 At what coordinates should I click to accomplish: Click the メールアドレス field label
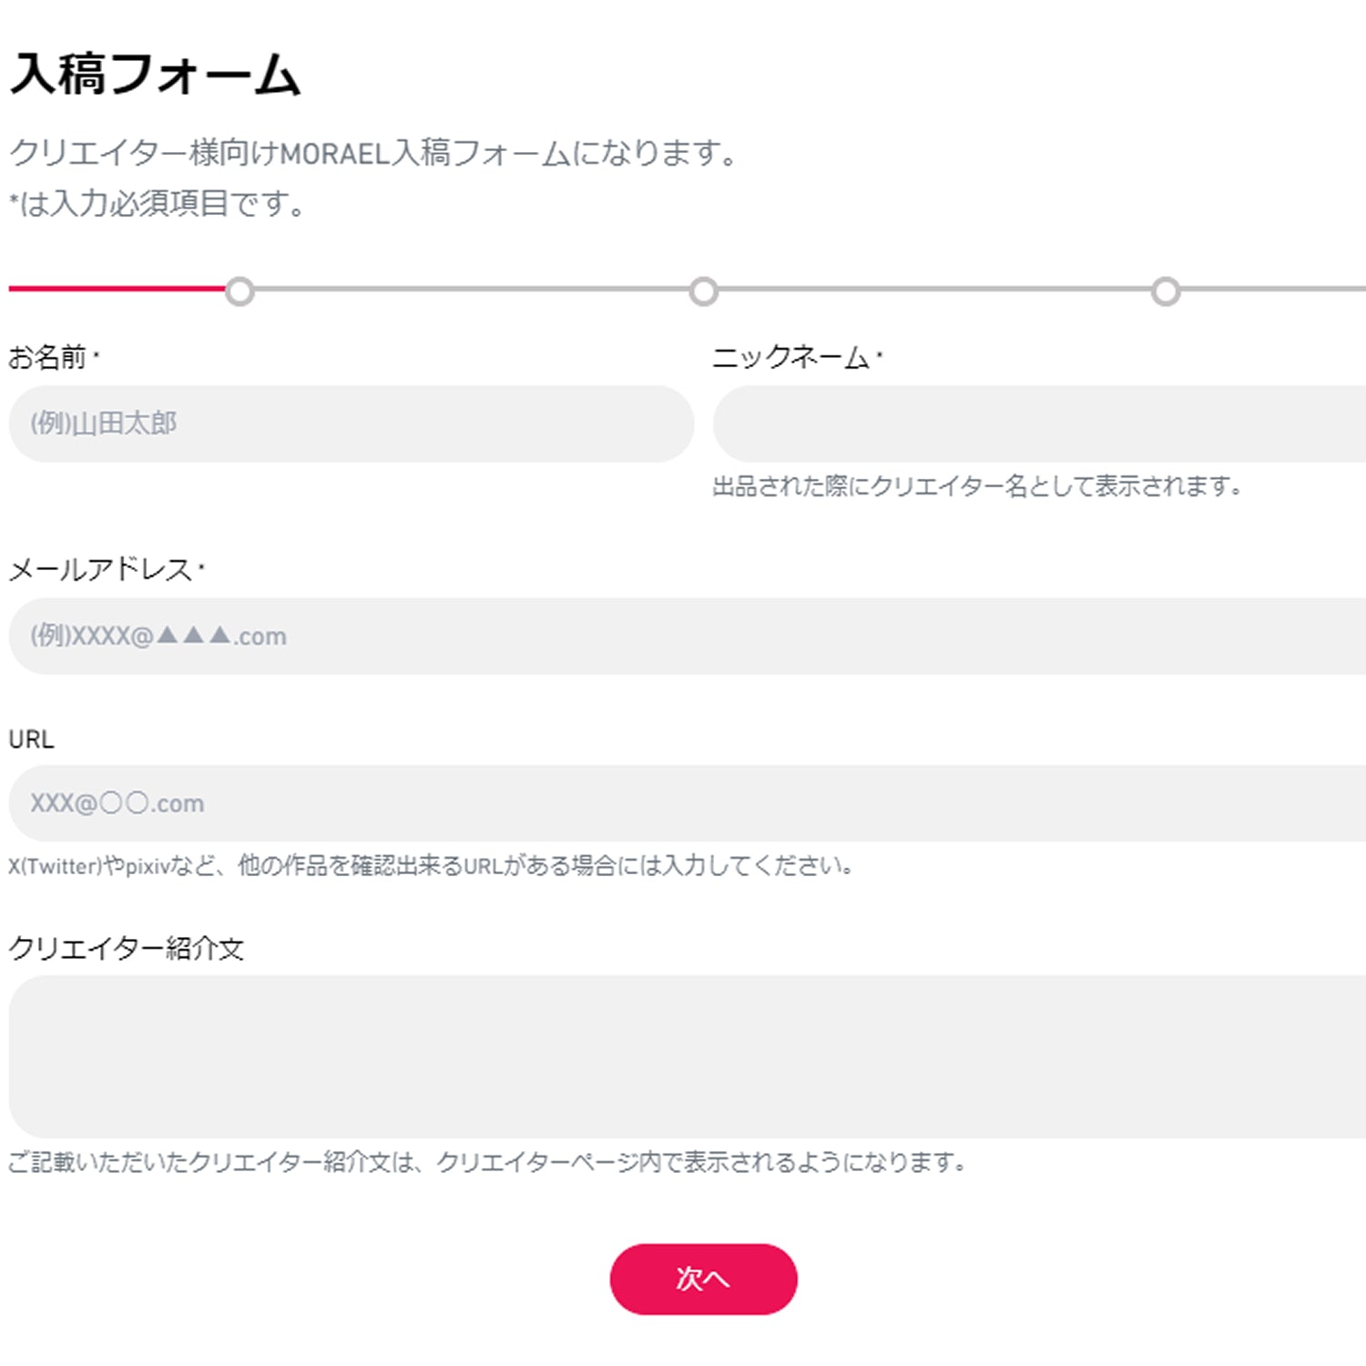100,570
